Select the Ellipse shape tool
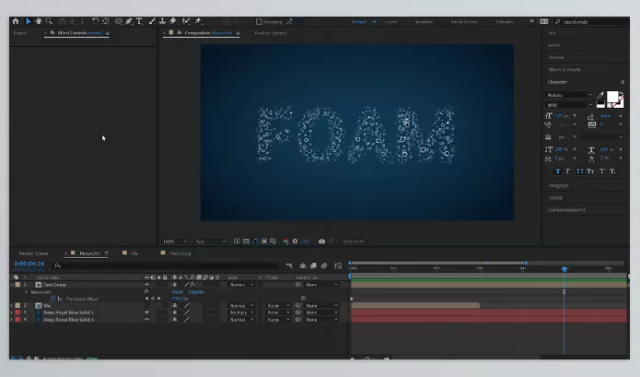 pos(119,21)
